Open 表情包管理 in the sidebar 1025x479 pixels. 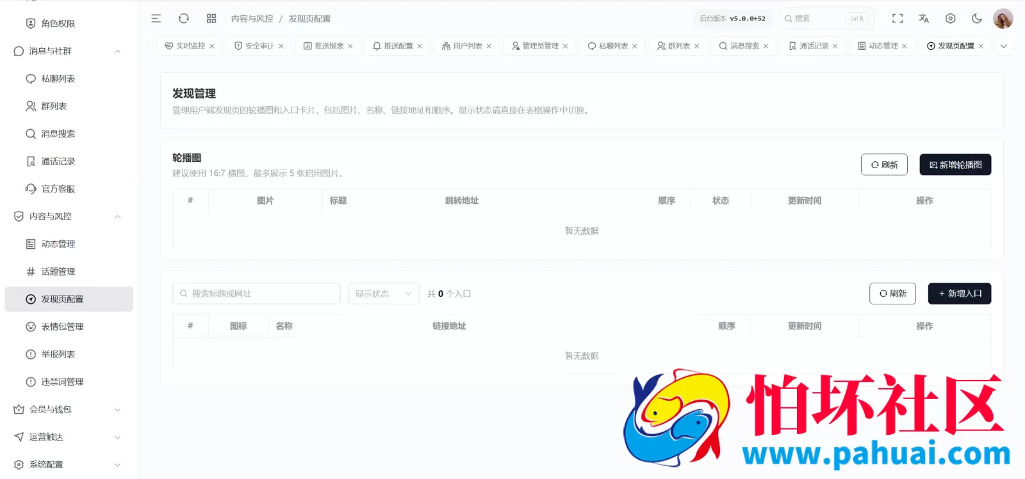[x=69, y=326]
